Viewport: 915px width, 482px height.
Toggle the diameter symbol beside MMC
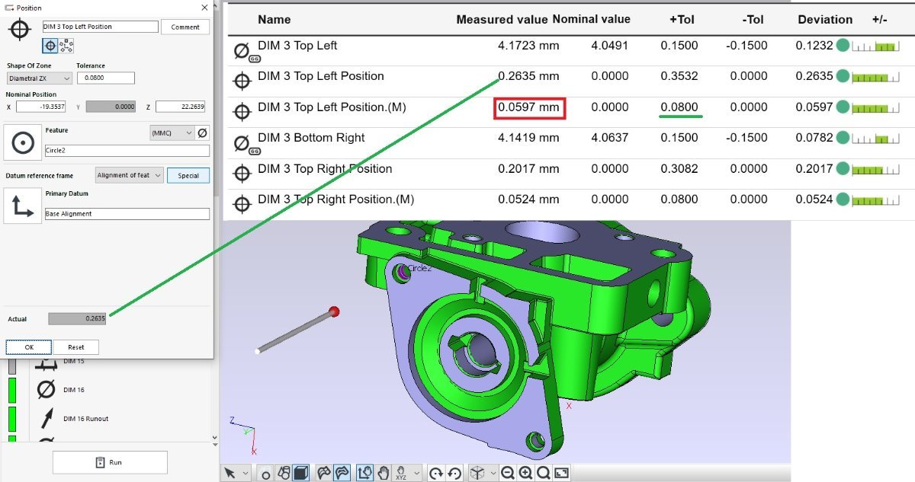tap(203, 133)
